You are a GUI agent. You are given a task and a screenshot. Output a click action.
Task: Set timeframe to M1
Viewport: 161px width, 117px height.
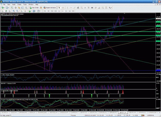[x=45, y=11]
